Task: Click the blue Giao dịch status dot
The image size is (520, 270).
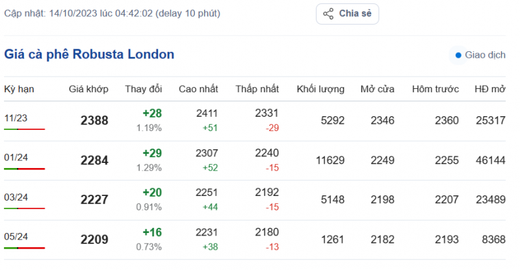Action: click(x=458, y=55)
